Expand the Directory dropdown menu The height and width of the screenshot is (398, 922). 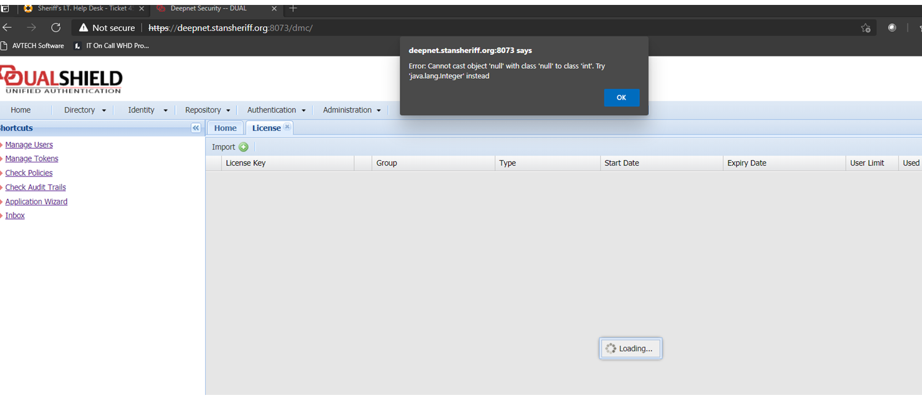85,110
